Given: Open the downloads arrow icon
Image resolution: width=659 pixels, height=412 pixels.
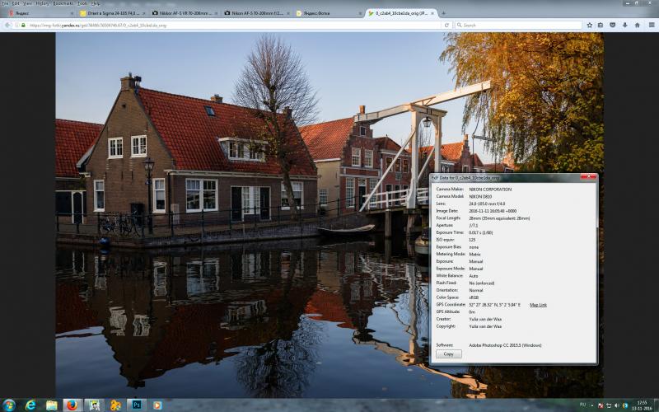Looking at the screenshot, I should [625, 26].
